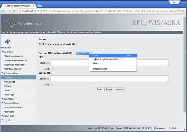Open Message under Administration
The width and height of the screenshot is (187, 132).
(9, 95)
